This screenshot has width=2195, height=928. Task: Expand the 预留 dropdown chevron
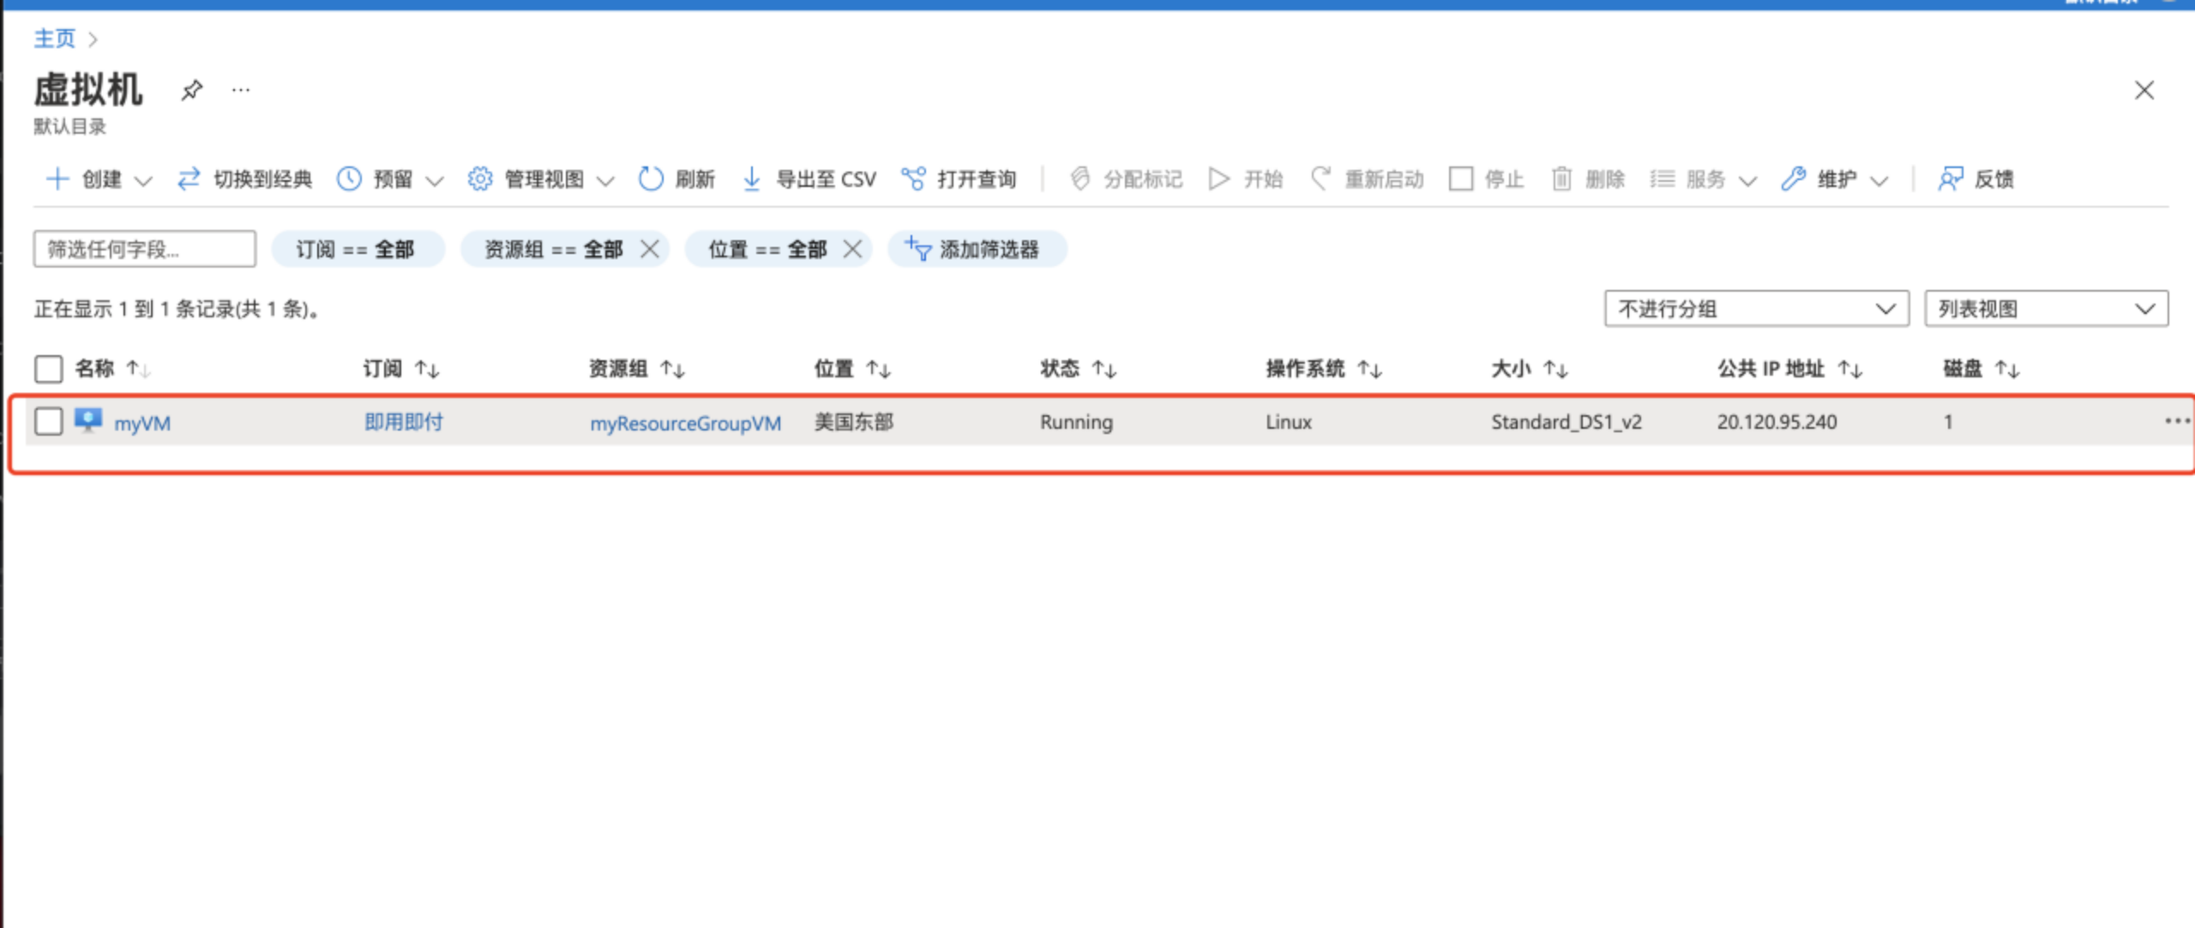435,181
